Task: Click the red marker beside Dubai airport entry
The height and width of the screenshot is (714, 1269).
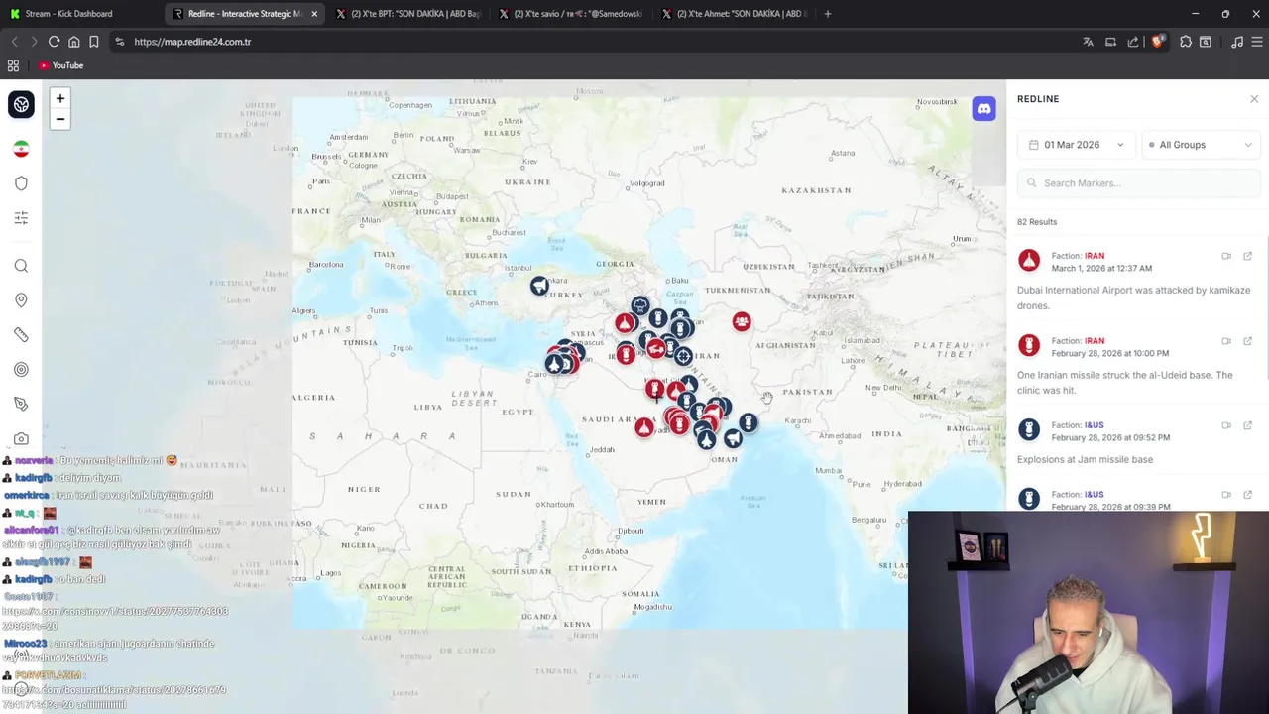Action: click(1029, 261)
